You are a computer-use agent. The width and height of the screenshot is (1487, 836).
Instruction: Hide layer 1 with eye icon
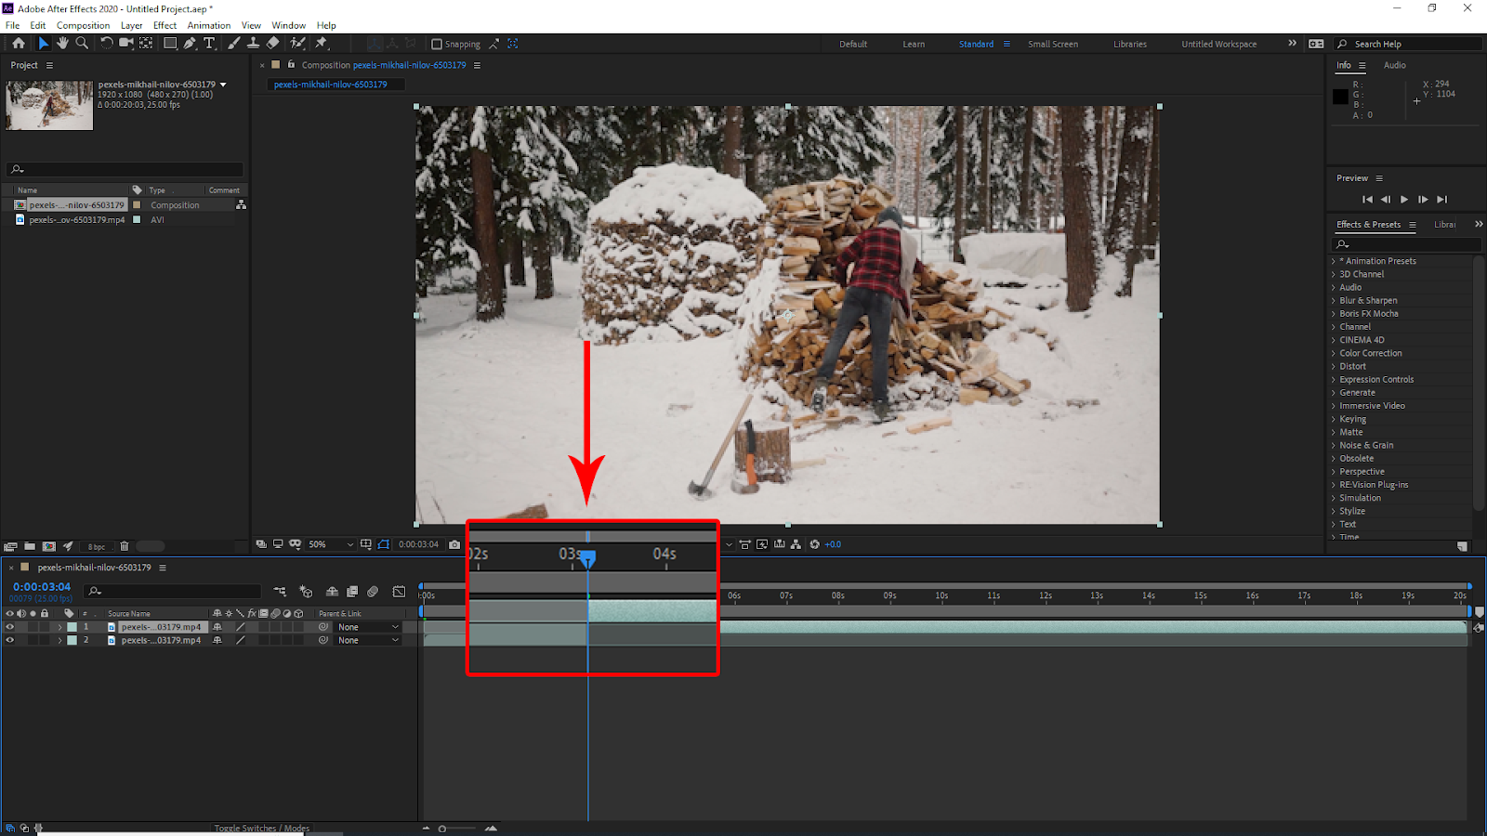coord(10,627)
